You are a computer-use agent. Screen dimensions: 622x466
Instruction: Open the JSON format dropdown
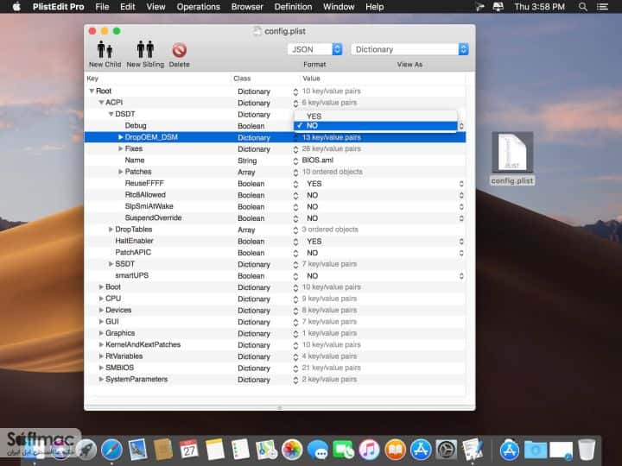click(x=314, y=49)
